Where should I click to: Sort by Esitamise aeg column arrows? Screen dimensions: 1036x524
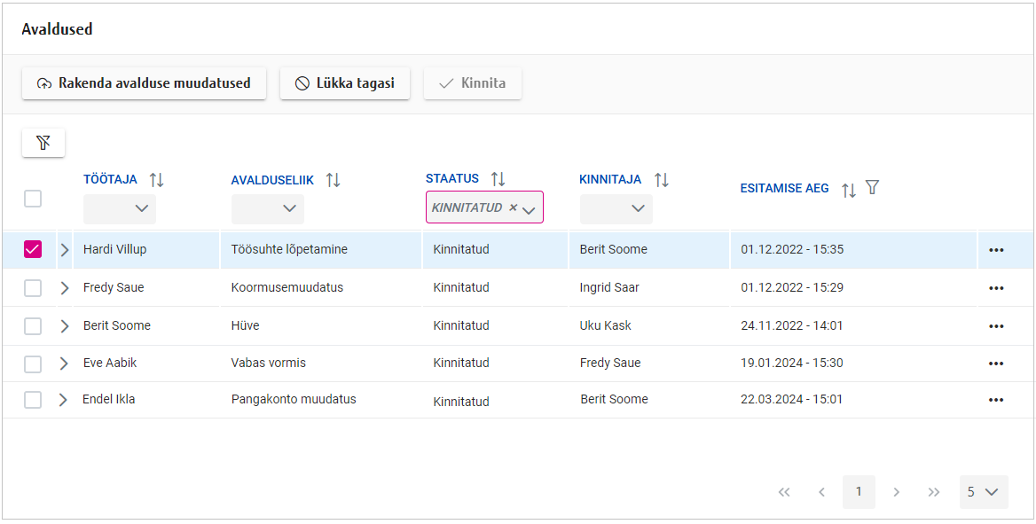click(849, 190)
